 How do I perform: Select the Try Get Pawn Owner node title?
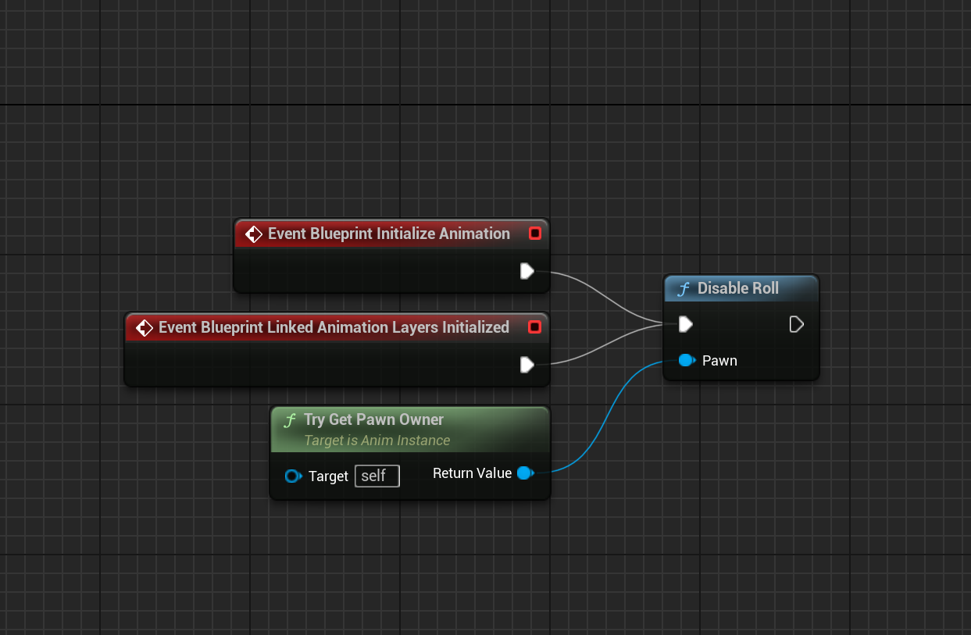pos(373,419)
